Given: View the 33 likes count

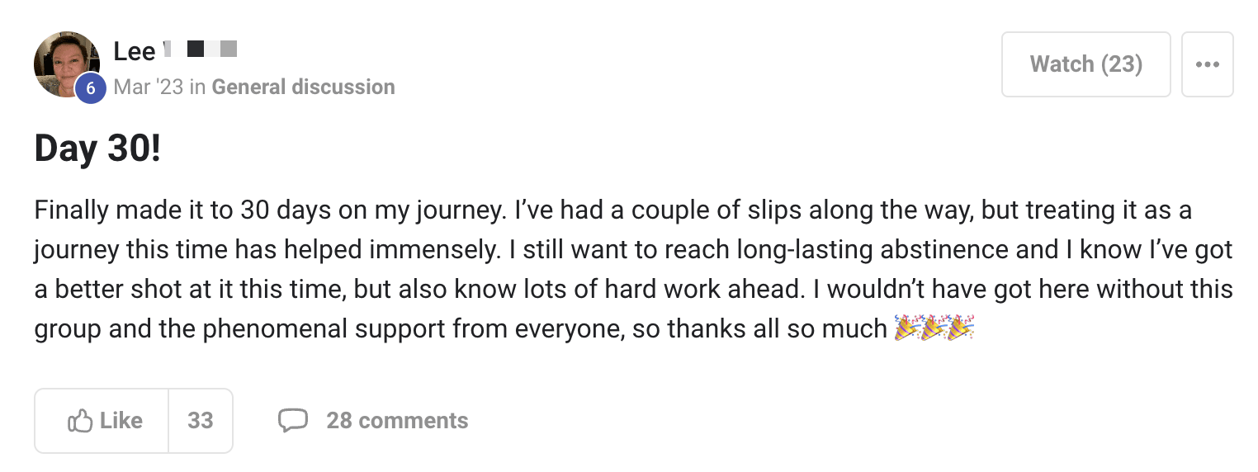Looking at the screenshot, I should point(201,421).
